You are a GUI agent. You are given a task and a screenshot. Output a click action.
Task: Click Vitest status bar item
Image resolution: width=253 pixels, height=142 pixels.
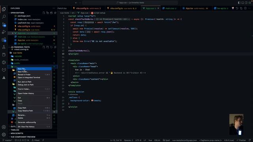36,140
